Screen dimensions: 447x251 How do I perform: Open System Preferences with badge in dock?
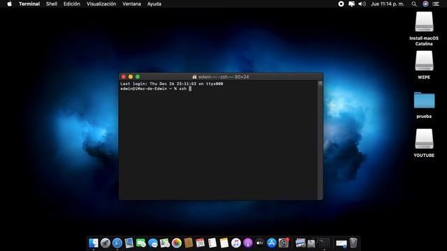[284, 243]
